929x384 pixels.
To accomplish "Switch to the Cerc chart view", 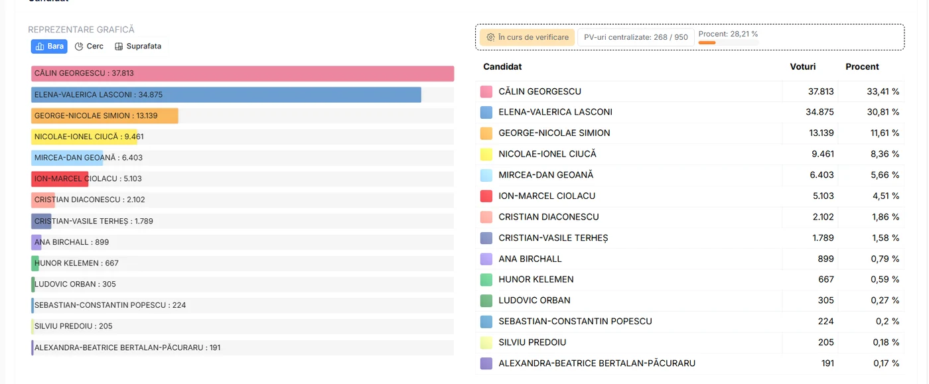I will click(x=89, y=46).
